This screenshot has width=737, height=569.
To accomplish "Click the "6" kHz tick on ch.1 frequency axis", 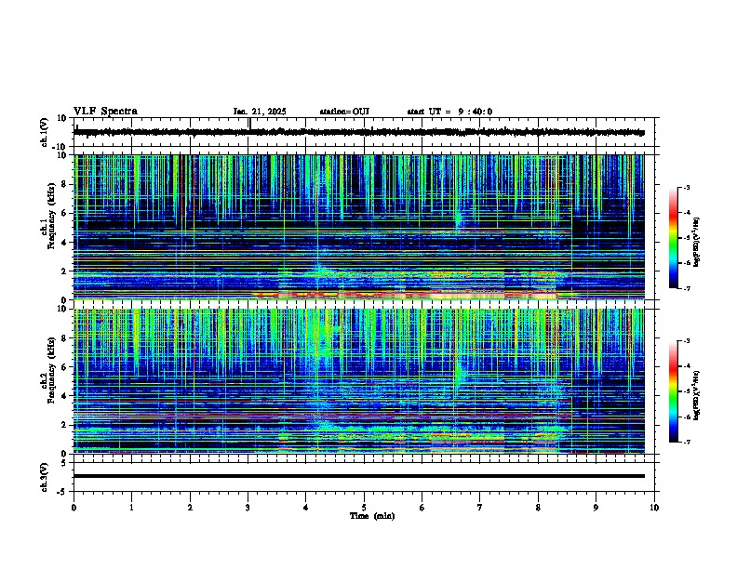I will tap(64, 213).
